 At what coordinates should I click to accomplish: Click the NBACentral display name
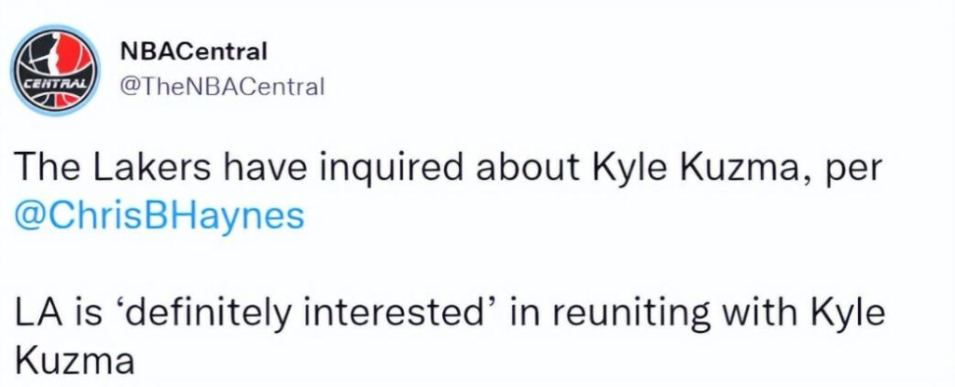tap(194, 52)
